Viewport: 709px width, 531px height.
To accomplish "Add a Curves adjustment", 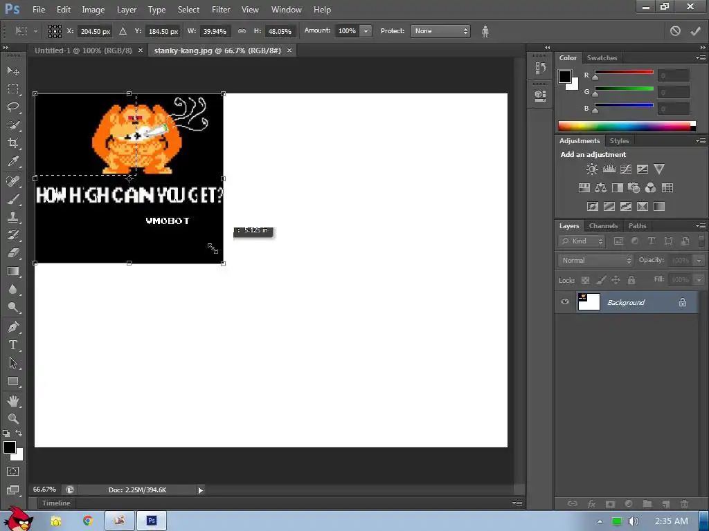I will (x=626, y=169).
